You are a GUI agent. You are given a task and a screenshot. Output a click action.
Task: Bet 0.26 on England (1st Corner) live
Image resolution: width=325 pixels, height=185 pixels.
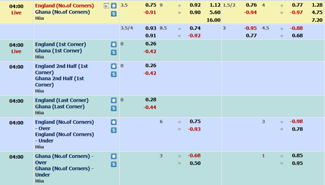pos(151,44)
